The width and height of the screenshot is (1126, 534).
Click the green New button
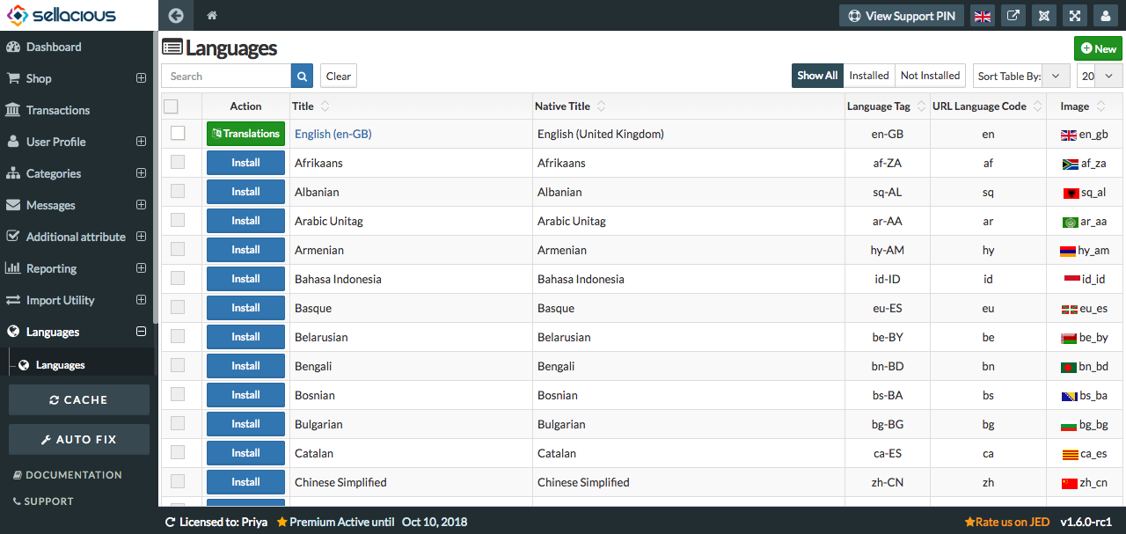1098,48
